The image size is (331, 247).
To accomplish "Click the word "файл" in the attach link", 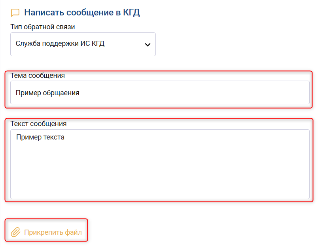I will [x=74, y=232].
